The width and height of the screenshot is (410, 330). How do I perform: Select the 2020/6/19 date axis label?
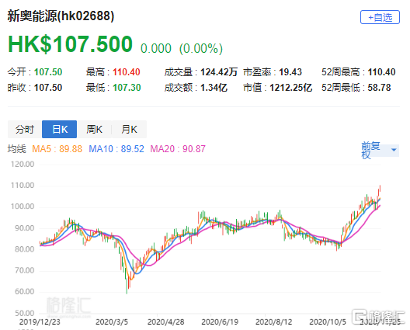click(220, 322)
